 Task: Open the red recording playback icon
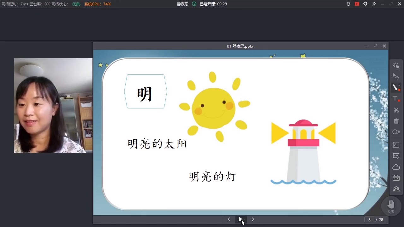pyautogui.click(x=357, y=4)
